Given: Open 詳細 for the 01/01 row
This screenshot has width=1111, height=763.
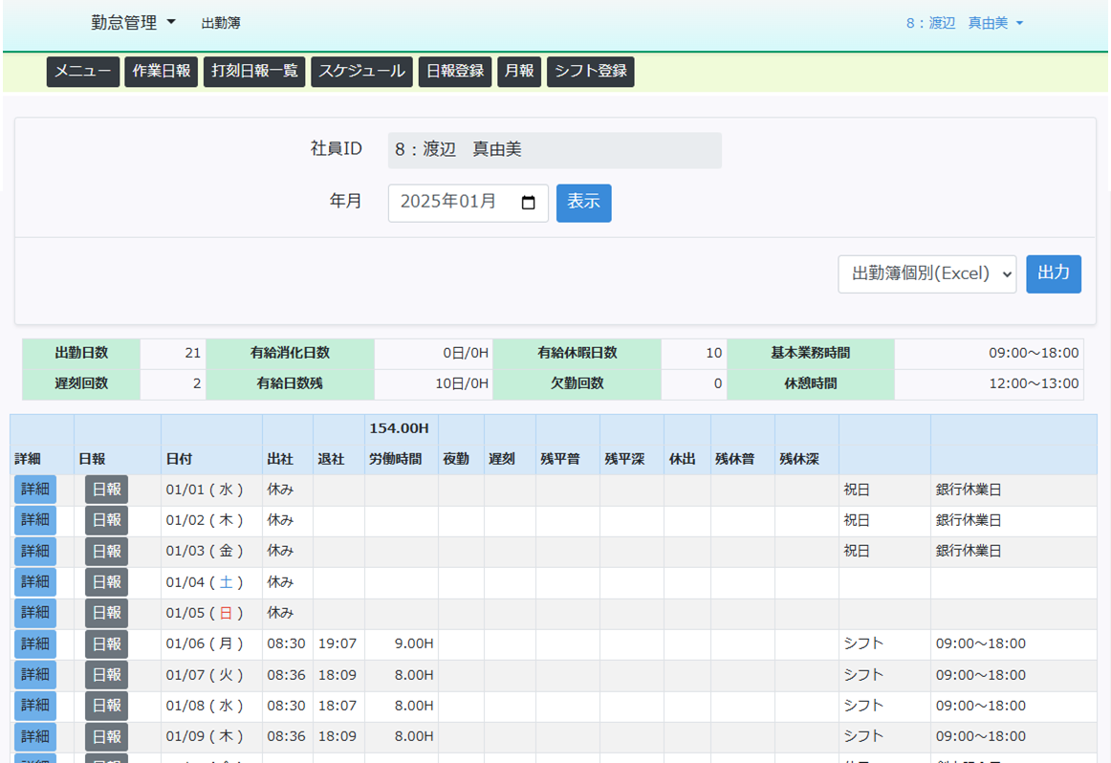Looking at the screenshot, I should point(35,490).
